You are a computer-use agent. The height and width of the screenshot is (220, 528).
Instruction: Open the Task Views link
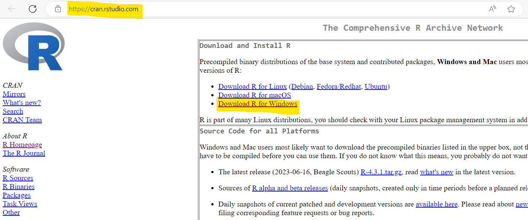pyautogui.click(x=20, y=204)
